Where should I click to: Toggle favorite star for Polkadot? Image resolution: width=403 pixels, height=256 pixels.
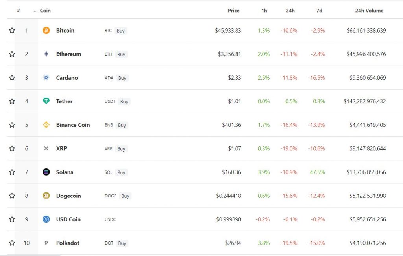[12, 243]
